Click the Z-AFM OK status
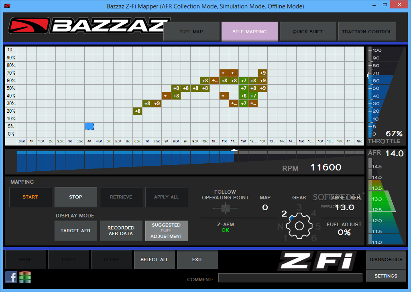 click(x=225, y=230)
